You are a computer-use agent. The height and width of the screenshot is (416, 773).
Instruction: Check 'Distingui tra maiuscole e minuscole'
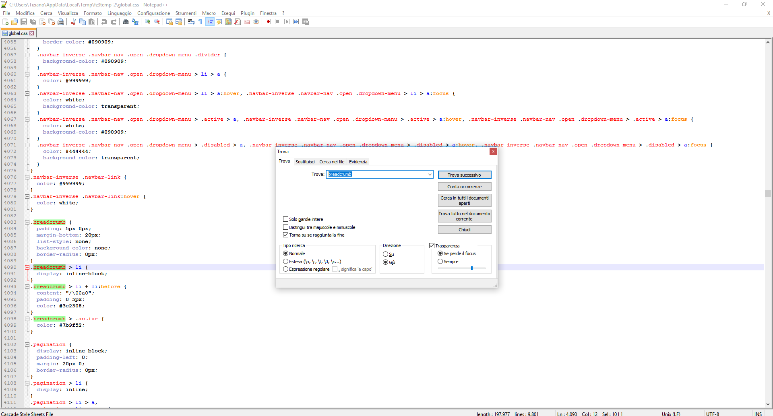[286, 227]
